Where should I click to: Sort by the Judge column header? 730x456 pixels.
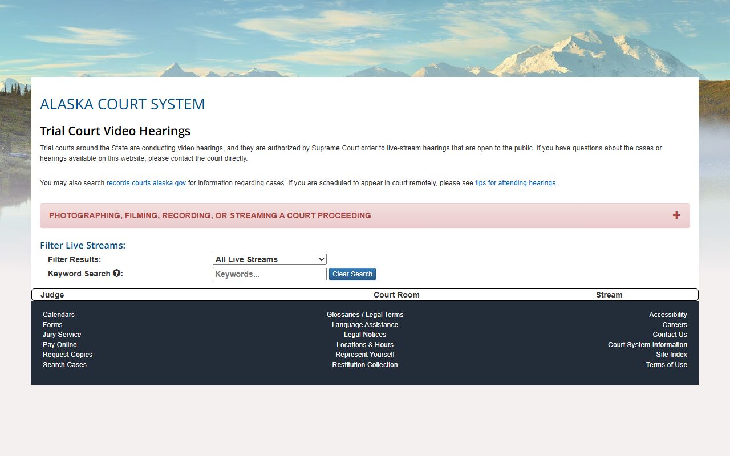point(52,295)
